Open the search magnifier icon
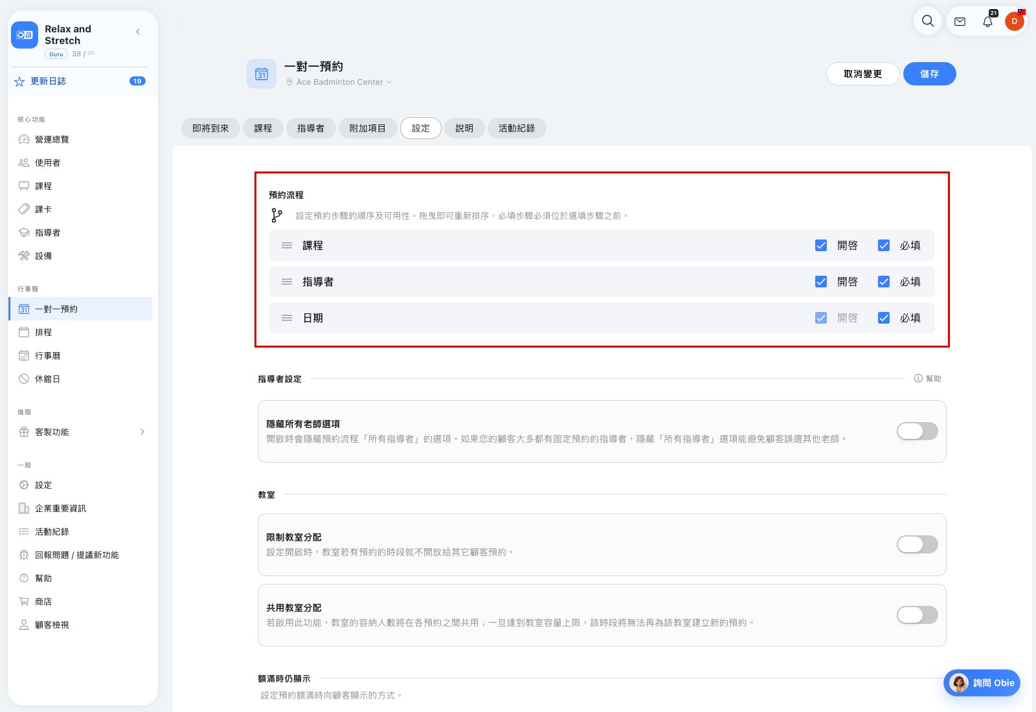The width and height of the screenshot is (1036, 712). point(928,21)
